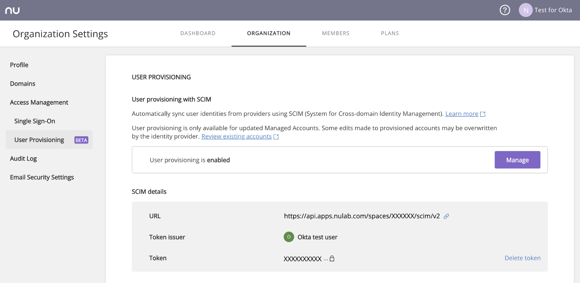The image size is (580, 283).
Task: Follow the Review existing accounts link
Action: tap(236, 136)
